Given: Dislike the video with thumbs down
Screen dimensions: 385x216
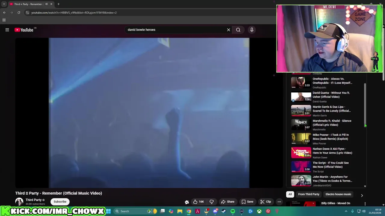Looking at the screenshot, I should tap(212, 202).
